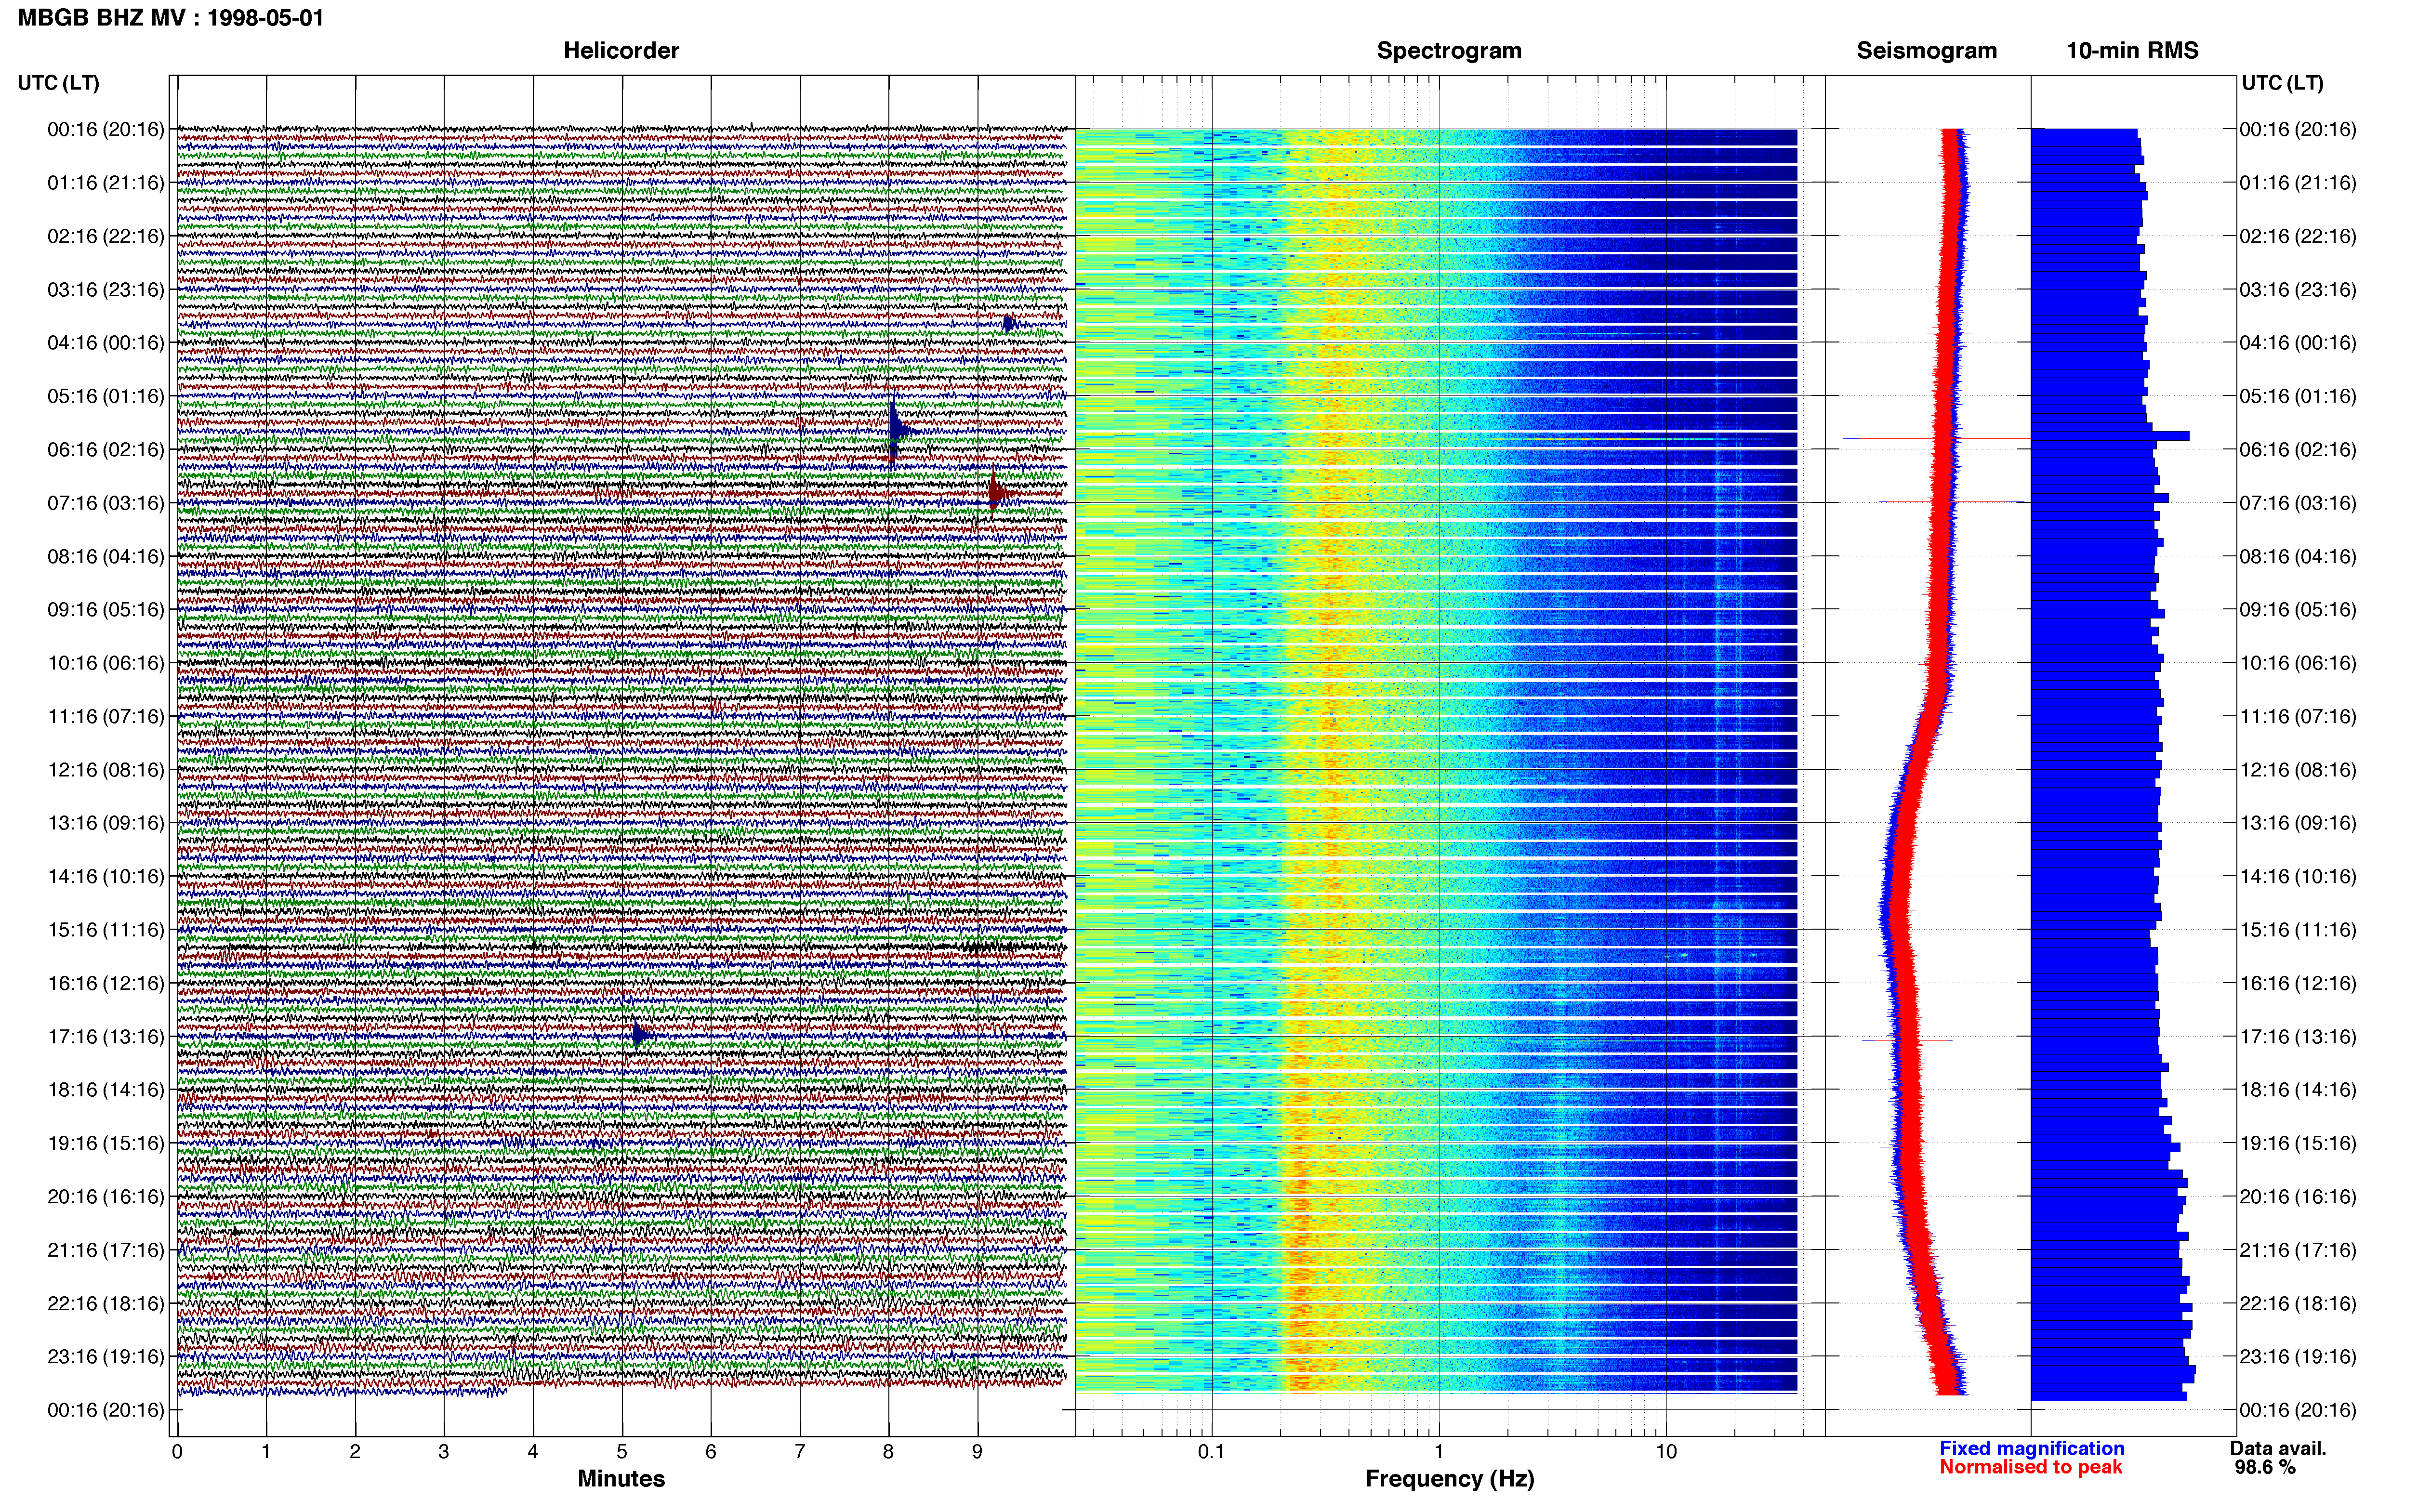2418x1512 pixels.
Task: Click the right time label '10:16 (06:16)'
Action: click(2297, 662)
